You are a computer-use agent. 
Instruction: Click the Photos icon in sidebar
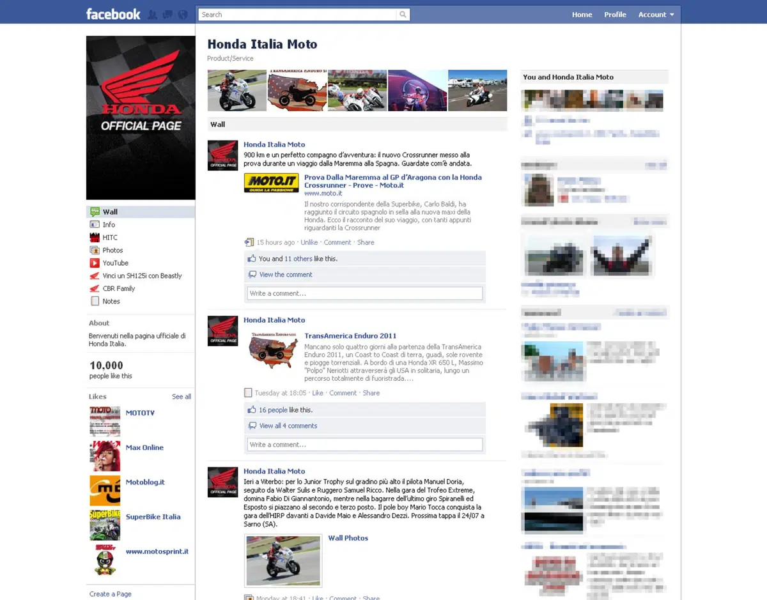click(x=95, y=250)
